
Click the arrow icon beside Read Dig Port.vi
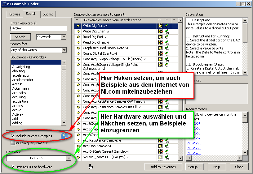[x=78, y=37]
